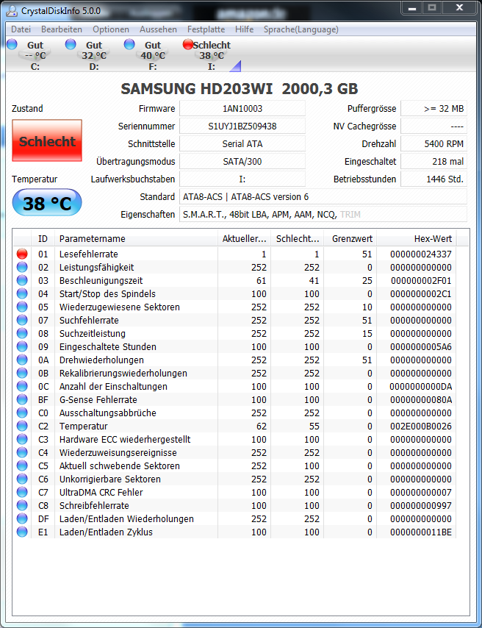Open the Optionen menu
The width and height of the screenshot is (482, 628).
[111, 29]
